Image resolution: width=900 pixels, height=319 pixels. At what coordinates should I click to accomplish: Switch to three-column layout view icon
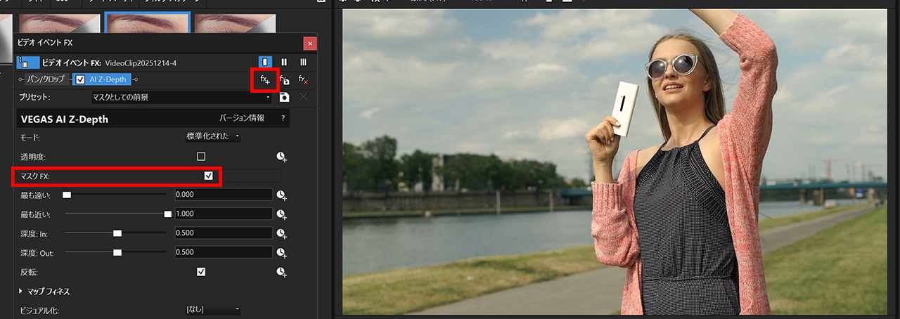[x=303, y=63]
